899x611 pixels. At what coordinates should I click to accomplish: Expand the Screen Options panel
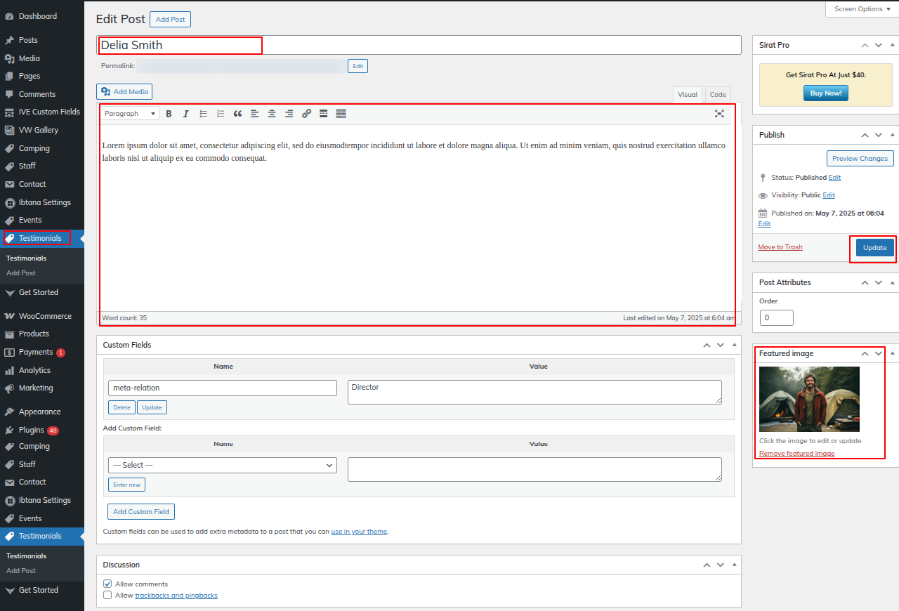(862, 9)
